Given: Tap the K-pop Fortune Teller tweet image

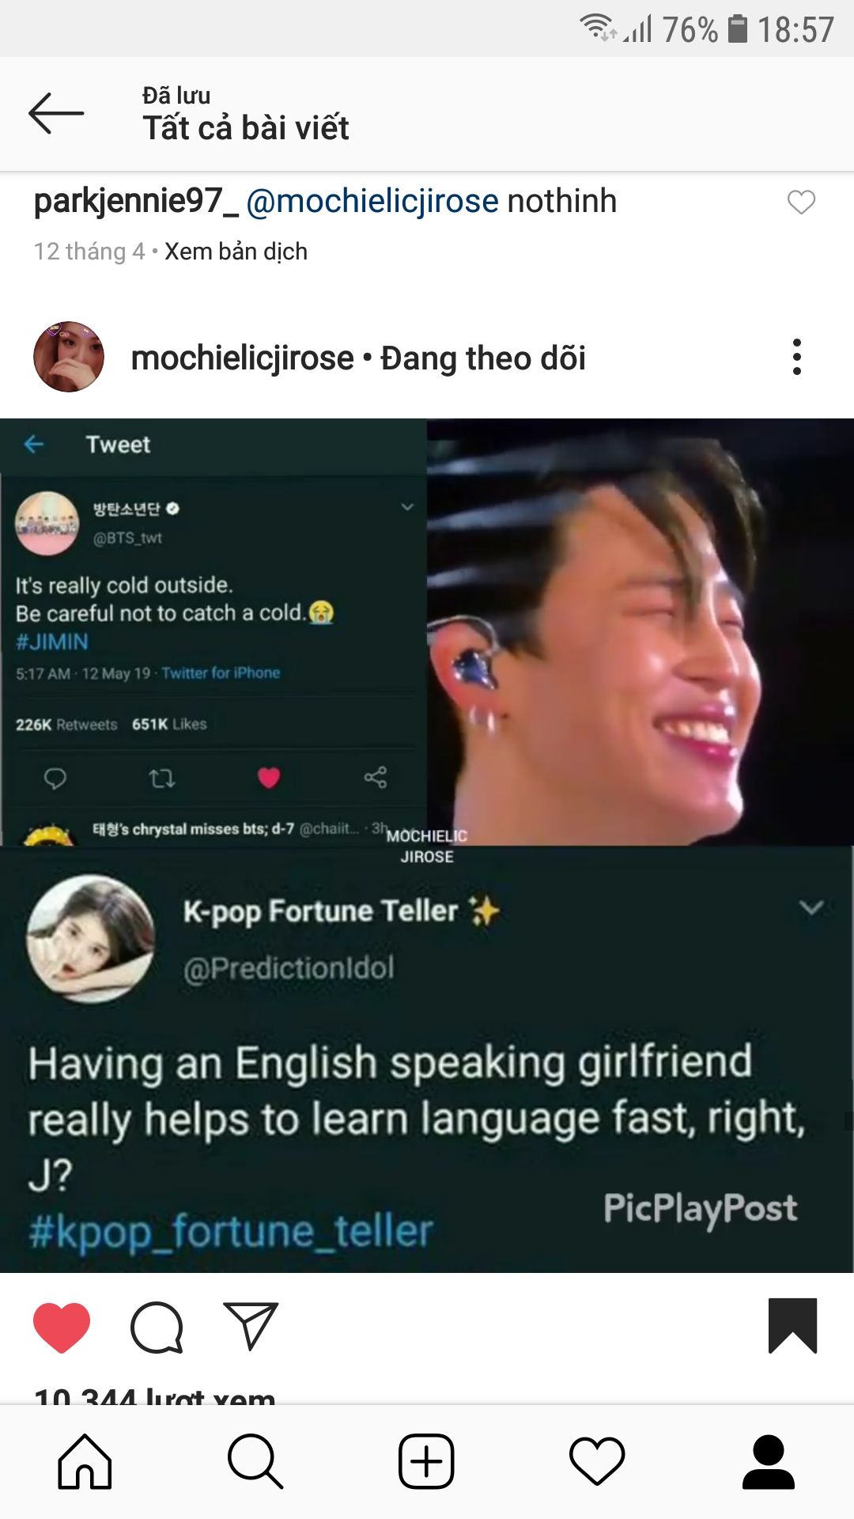Looking at the screenshot, I should 427,1059.
